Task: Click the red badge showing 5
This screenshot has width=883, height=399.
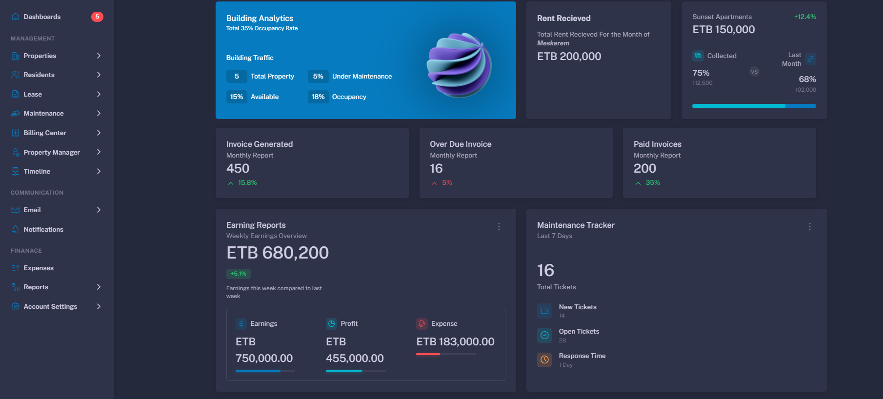Action: pyautogui.click(x=97, y=17)
